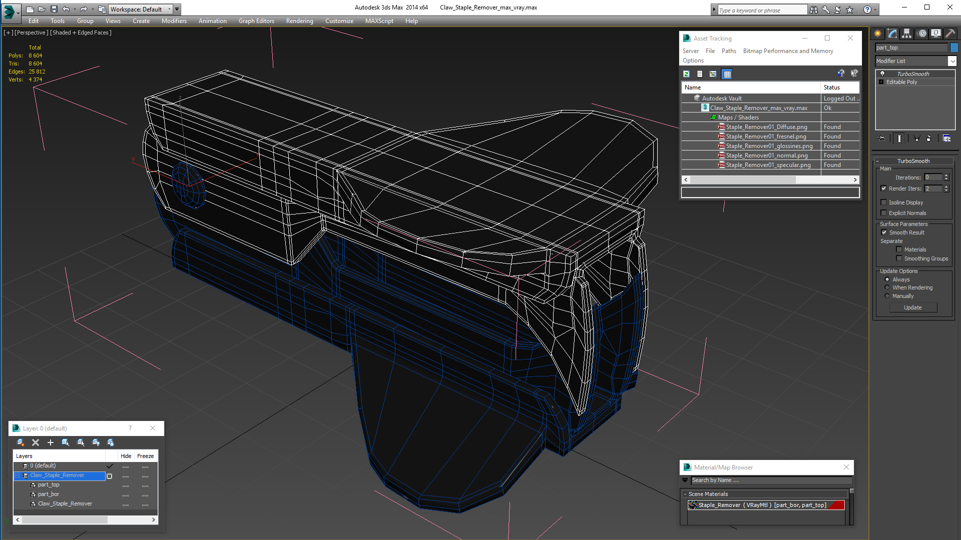Expand the Editable Poly stack entry

click(881, 82)
